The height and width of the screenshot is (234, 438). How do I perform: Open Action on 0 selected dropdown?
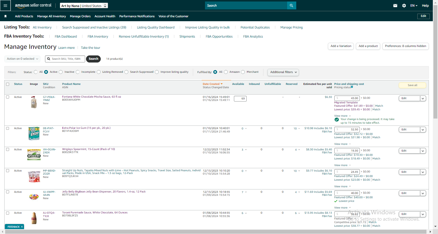pos(23,59)
